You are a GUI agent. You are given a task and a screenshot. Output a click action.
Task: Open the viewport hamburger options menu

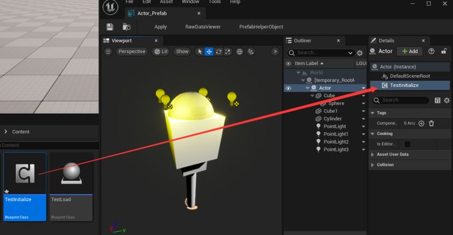tap(108, 51)
